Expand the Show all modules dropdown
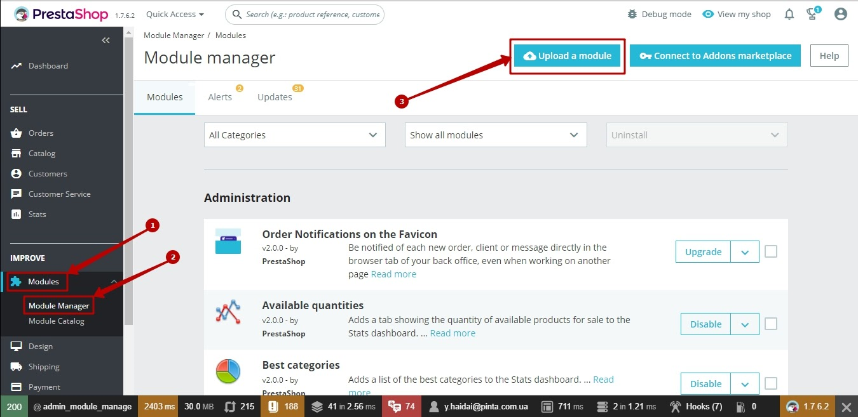 (x=495, y=135)
